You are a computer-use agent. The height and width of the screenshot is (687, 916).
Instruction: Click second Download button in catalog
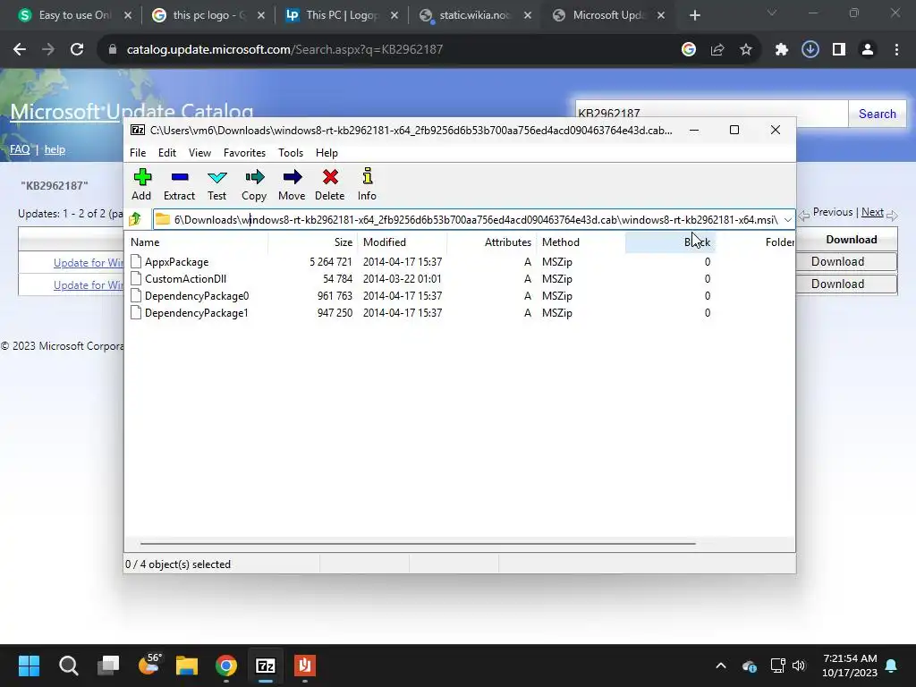[837, 284]
